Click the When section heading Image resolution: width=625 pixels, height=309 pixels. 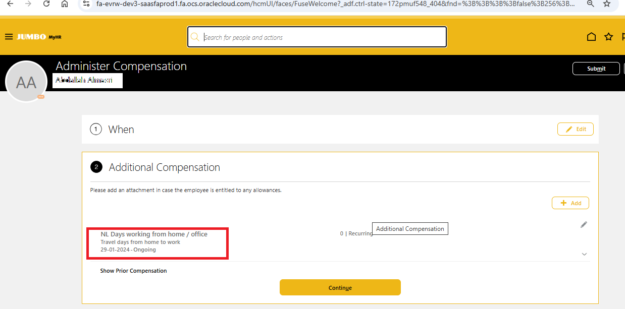pyautogui.click(x=121, y=130)
